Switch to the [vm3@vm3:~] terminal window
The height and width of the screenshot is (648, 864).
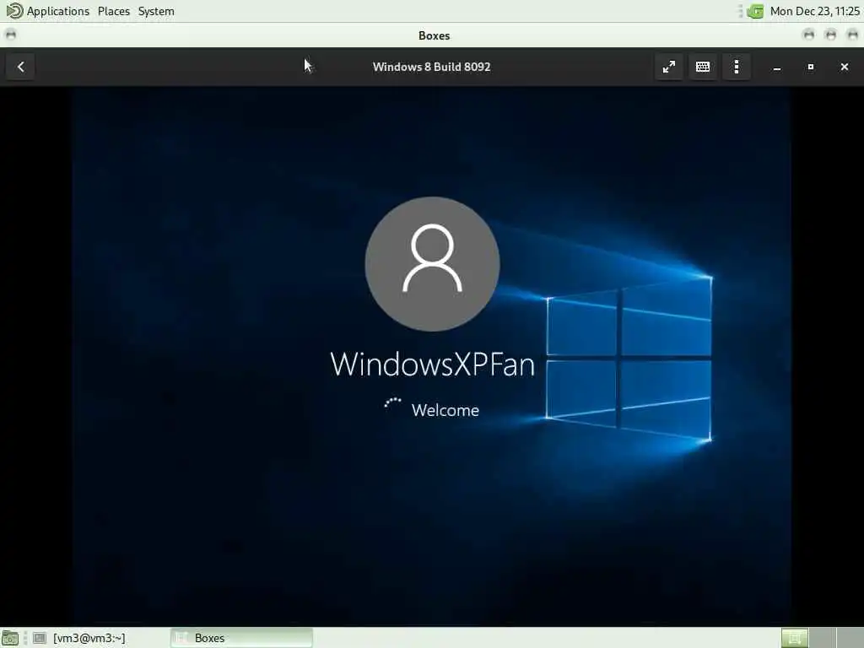coord(78,638)
